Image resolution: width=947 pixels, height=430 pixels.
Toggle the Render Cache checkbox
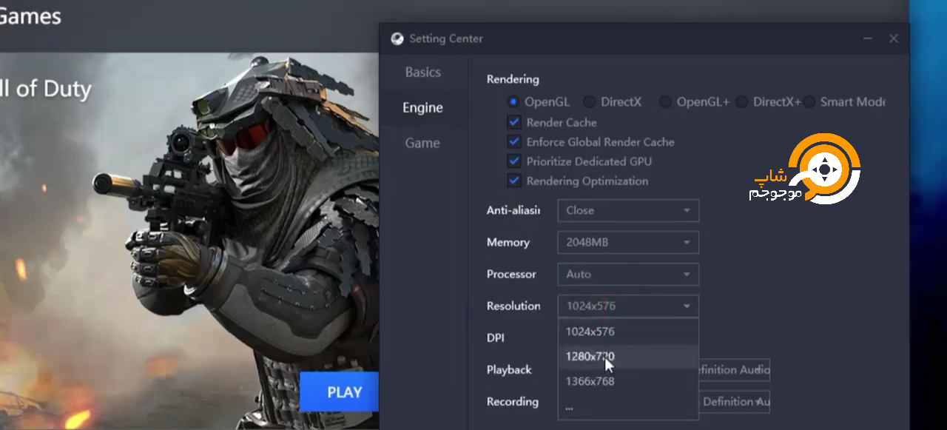pos(514,122)
